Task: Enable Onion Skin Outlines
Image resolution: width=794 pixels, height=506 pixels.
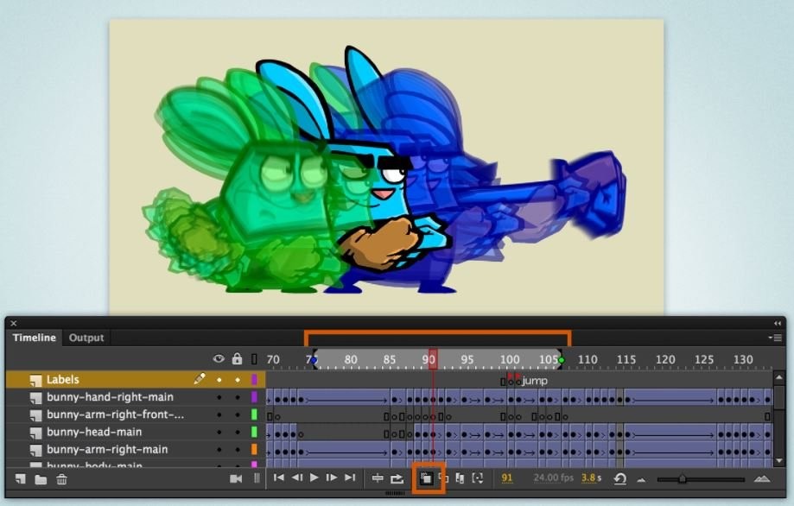Action: [443, 478]
